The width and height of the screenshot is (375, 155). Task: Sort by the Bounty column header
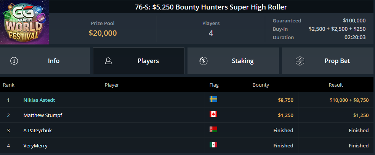coord(261,85)
